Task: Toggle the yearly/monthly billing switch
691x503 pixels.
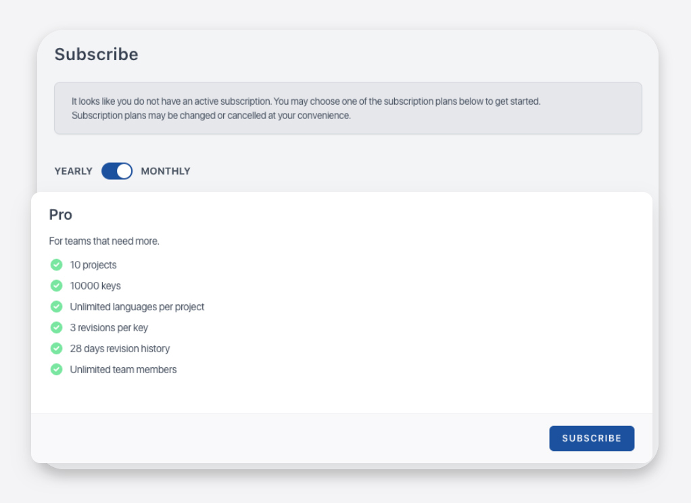Action: (117, 171)
